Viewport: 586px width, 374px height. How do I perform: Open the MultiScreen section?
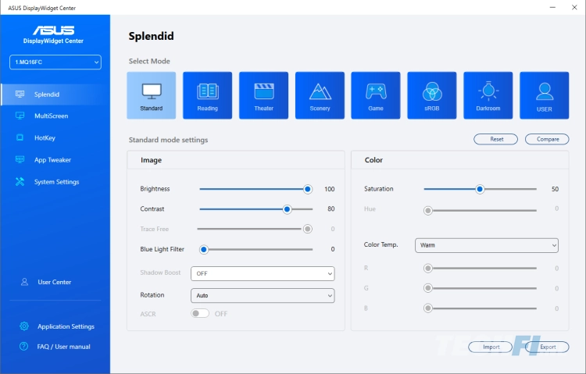(x=55, y=116)
